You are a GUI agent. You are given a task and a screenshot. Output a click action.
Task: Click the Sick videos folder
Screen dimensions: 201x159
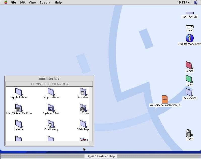pos(189,92)
